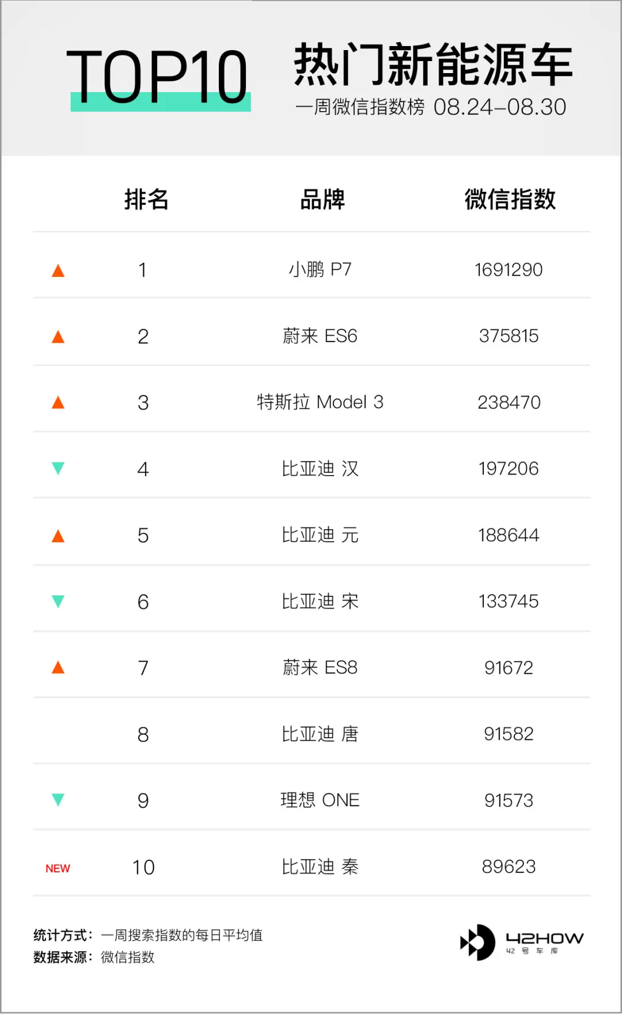
Task: Click the orange up arrow for 蔚来 ES6
Action: click(x=58, y=337)
